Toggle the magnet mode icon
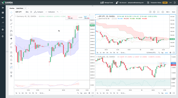The image size is (178, 98). point(11,52)
